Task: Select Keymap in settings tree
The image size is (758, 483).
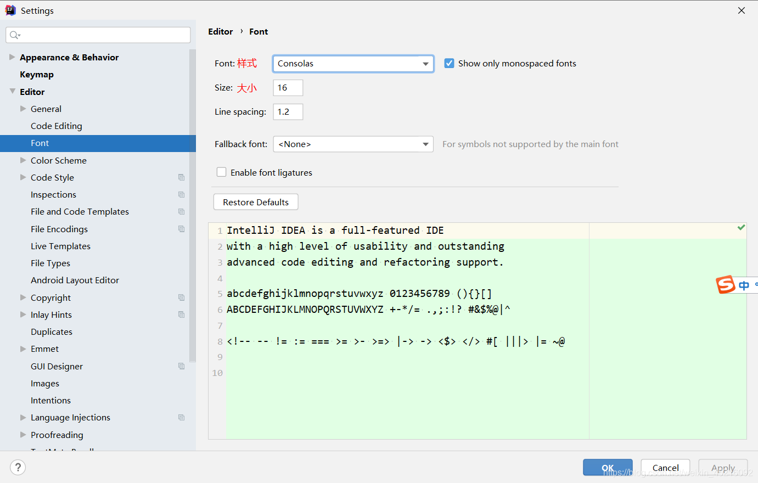Action: (x=37, y=75)
